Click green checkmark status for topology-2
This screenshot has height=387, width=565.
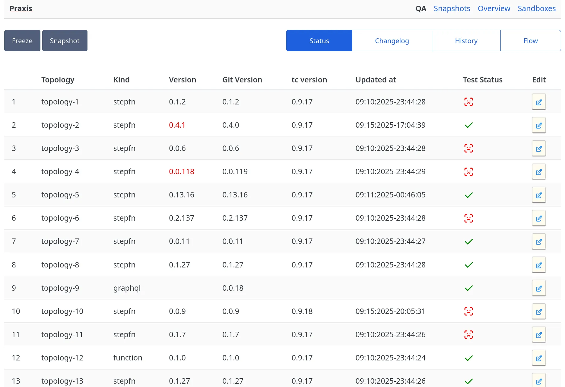tap(468, 125)
